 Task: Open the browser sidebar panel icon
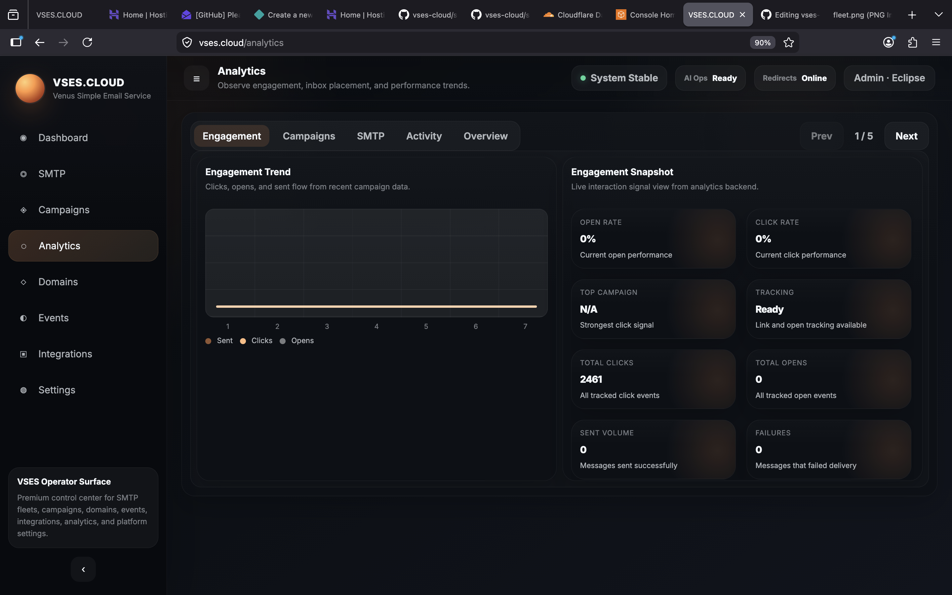pos(16,42)
